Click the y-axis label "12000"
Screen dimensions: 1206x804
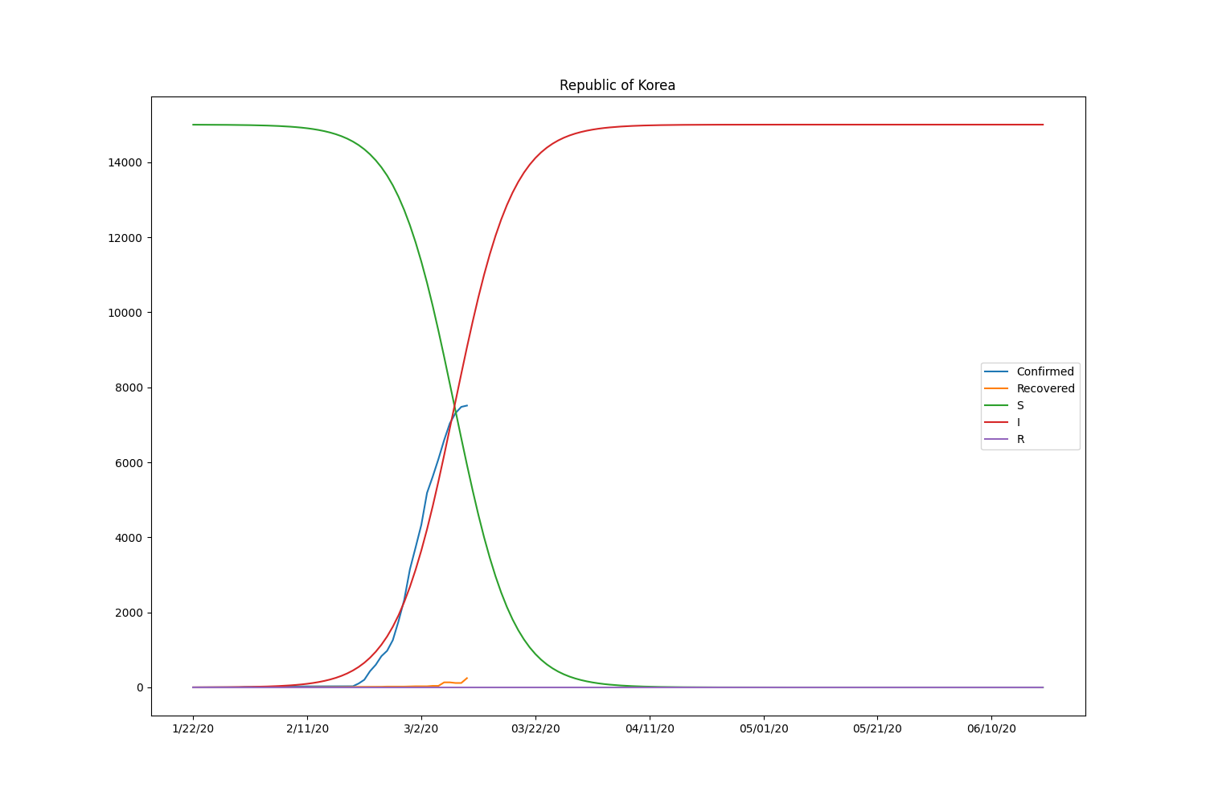tap(125, 238)
